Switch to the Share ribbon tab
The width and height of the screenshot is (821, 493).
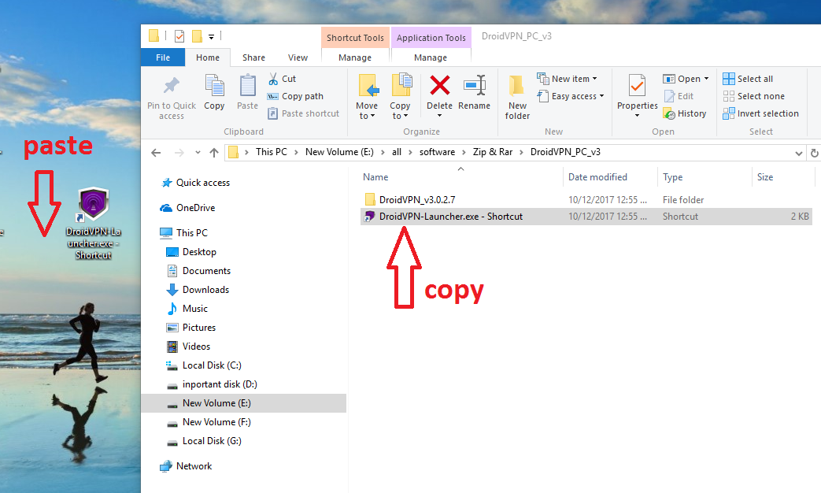click(253, 57)
